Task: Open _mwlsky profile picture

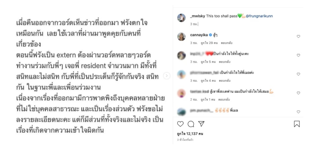Action: pyautogui.click(x=181, y=18)
